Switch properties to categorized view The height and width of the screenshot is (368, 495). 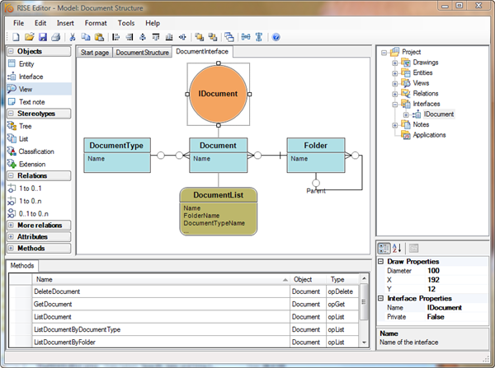click(x=384, y=248)
